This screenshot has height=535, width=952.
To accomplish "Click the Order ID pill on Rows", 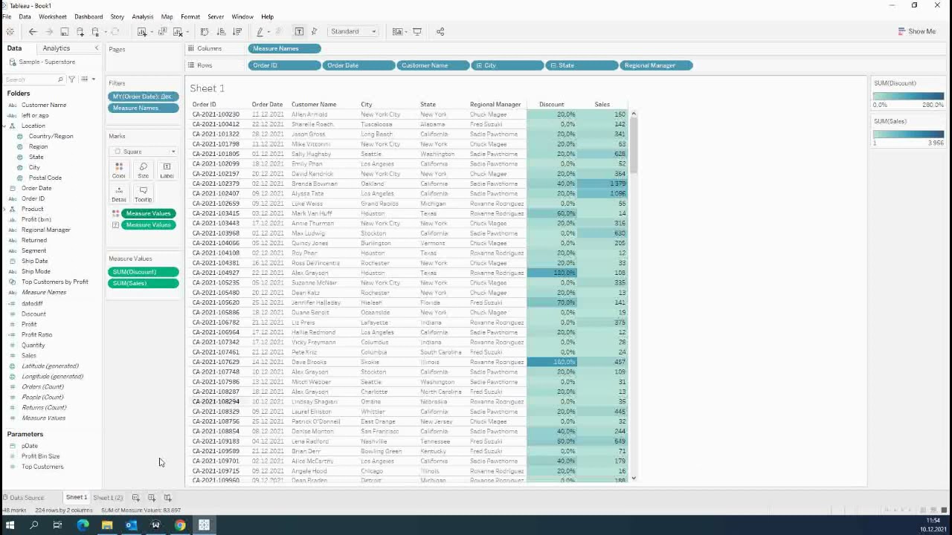I will point(285,65).
